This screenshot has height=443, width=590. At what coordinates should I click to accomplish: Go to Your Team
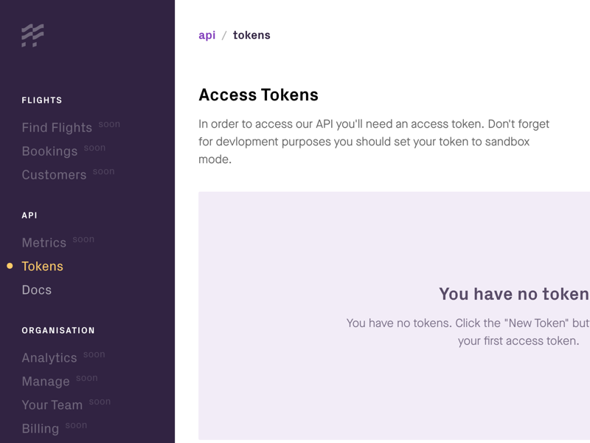pyautogui.click(x=52, y=405)
